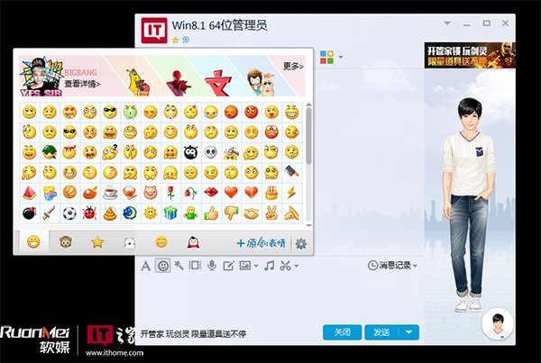This screenshot has width=541, height=363.
Task: Select the Spider-Man sticker pack thumbnail
Action: click(178, 83)
